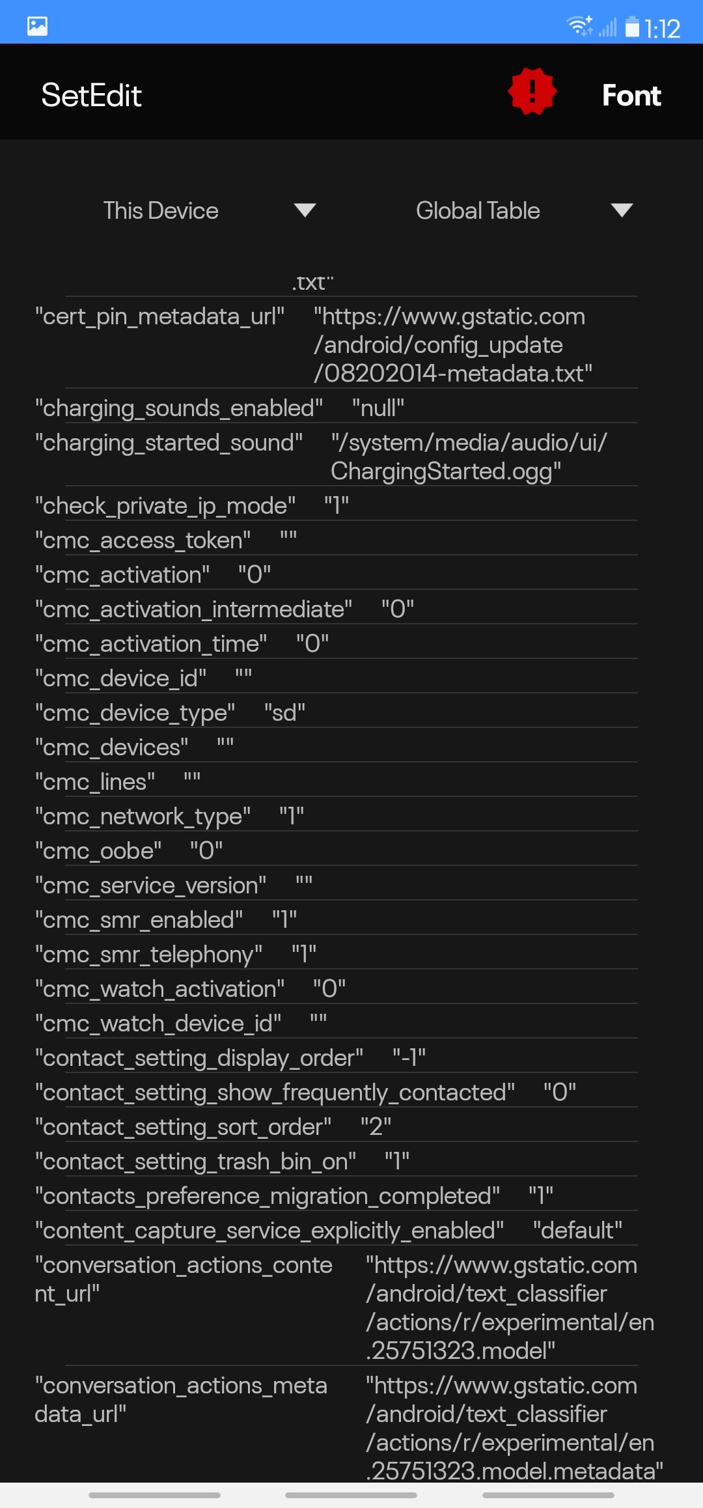Tap the cellular signal icon
Image resolution: width=703 pixels, height=1508 pixels.
[x=608, y=28]
